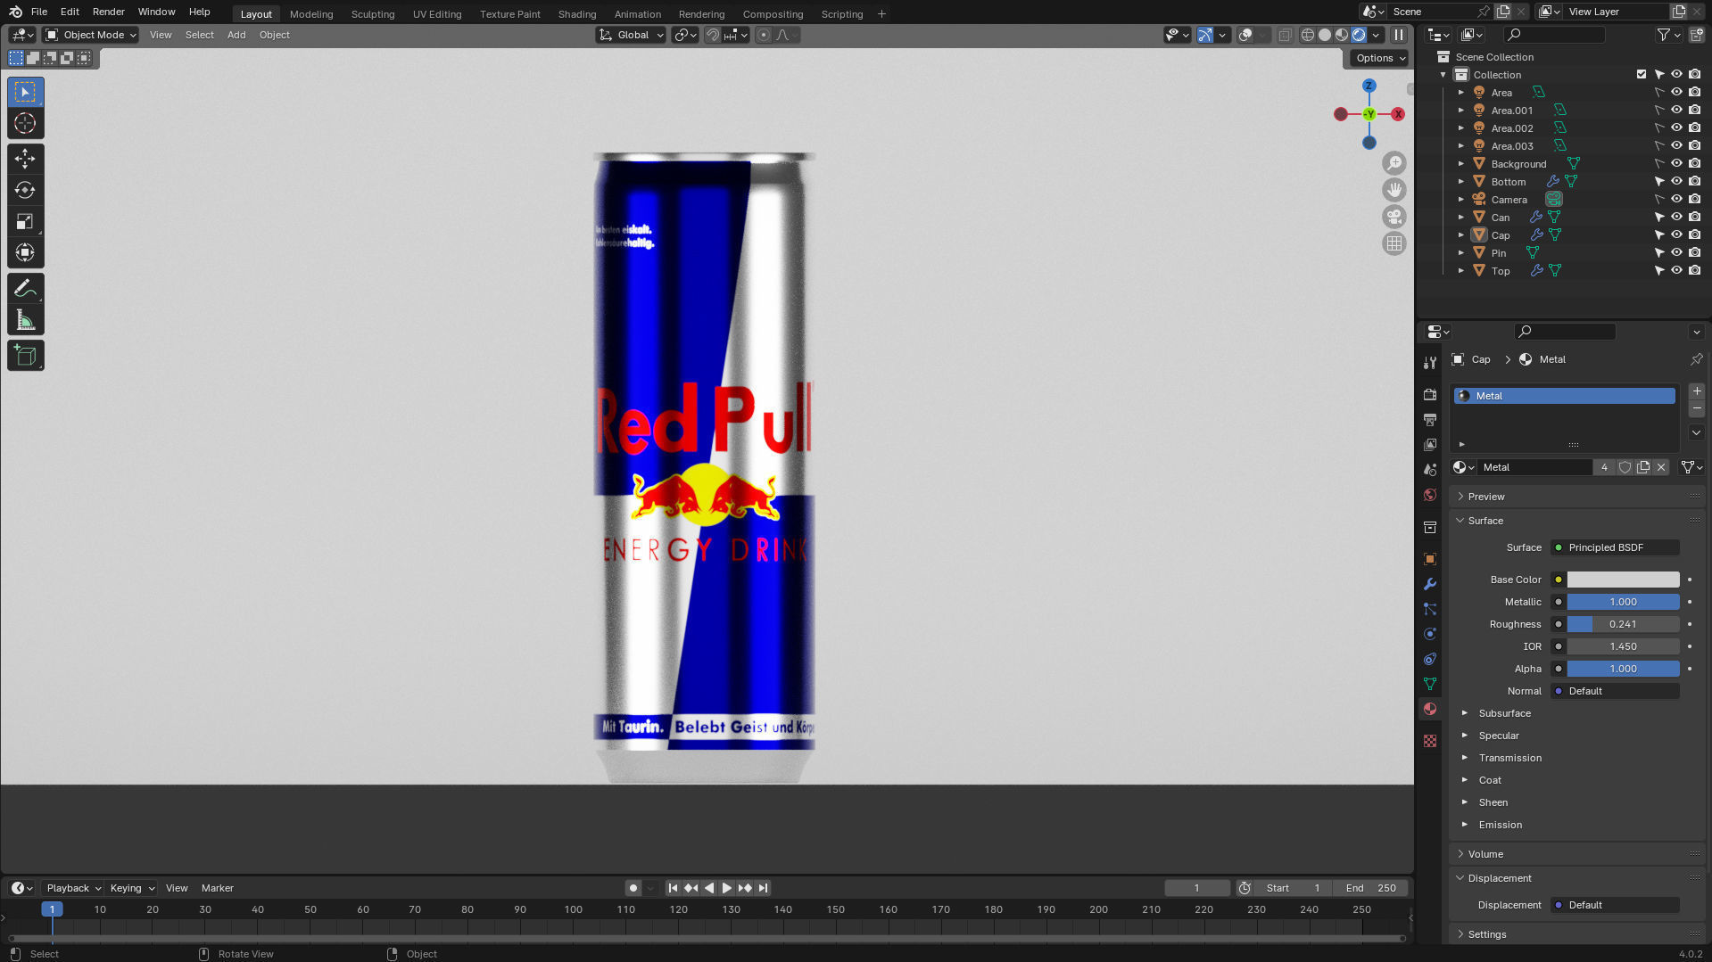1712x962 pixels.
Task: Toggle camera view icon in viewport
Action: (1394, 217)
